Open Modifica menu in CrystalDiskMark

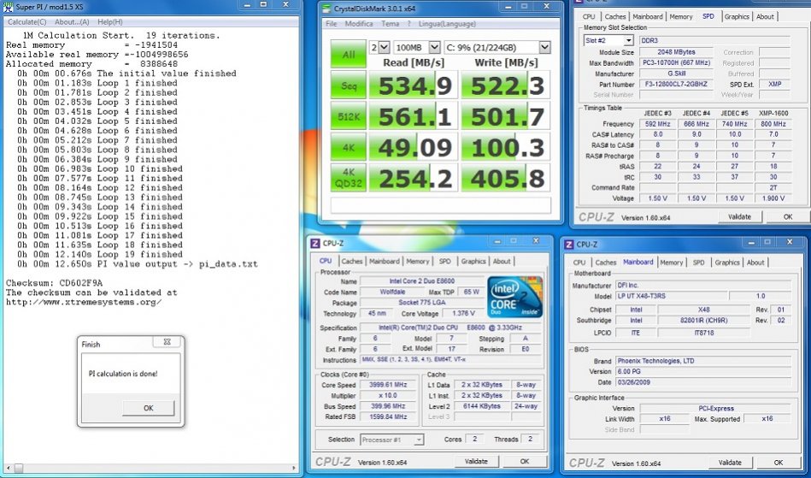[x=359, y=24]
